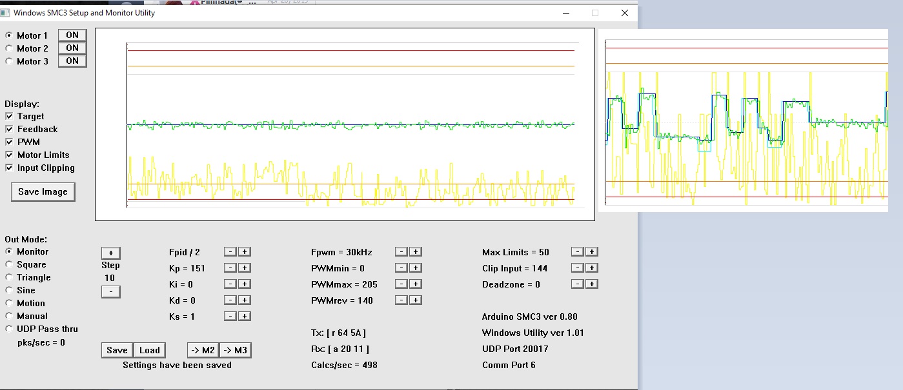Decrease Max Limits with minus
Screen dimensions: 903x390
coord(578,252)
